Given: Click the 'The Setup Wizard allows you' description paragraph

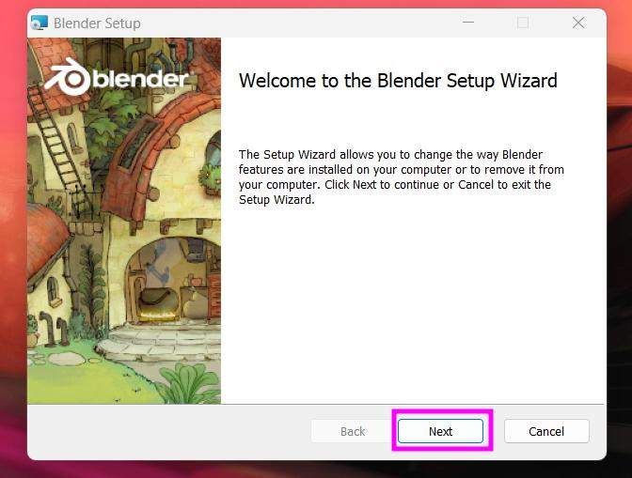Looking at the screenshot, I should pos(401,177).
